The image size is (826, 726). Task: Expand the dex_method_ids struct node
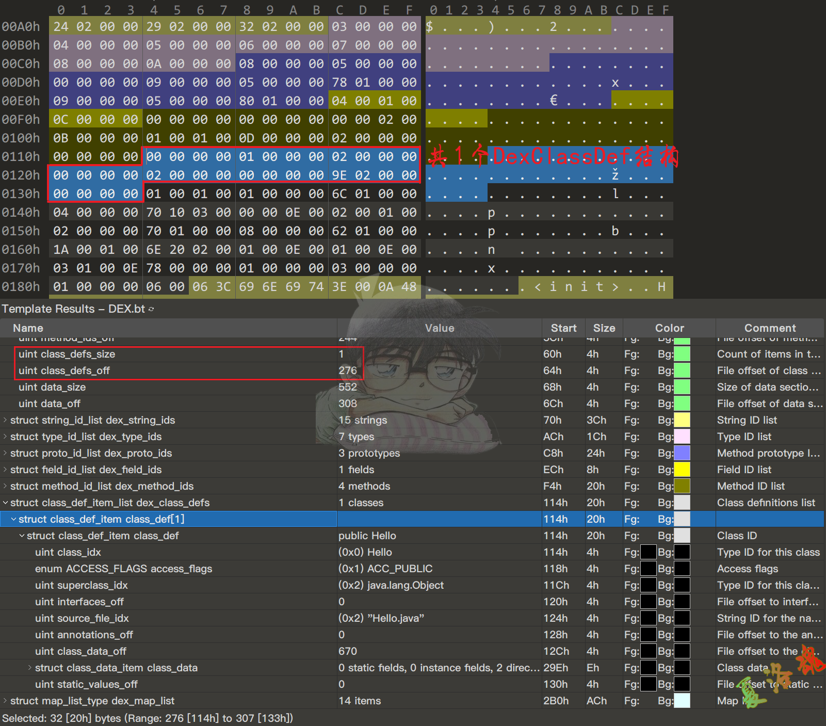[x=5, y=486]
